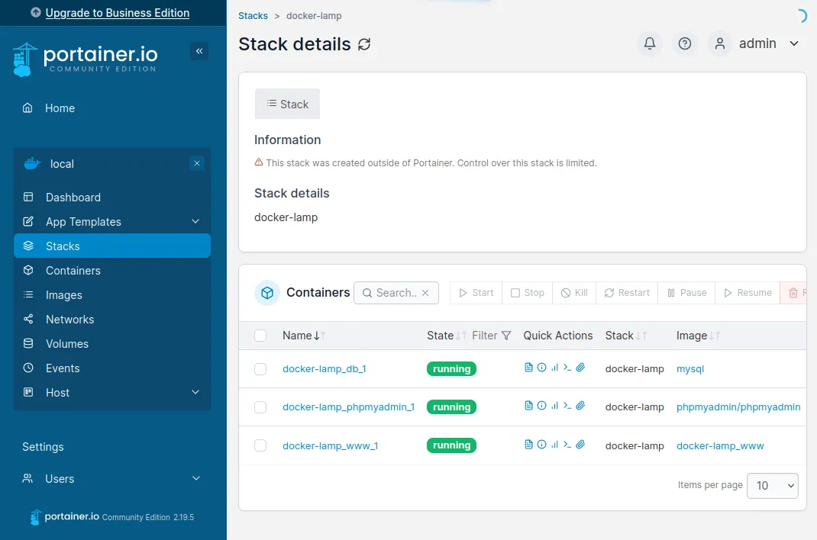The width and height of the screenshot is (817, 540).
Task: Open logs icon for docker-lamp_db_1
Action: [528, 368]
